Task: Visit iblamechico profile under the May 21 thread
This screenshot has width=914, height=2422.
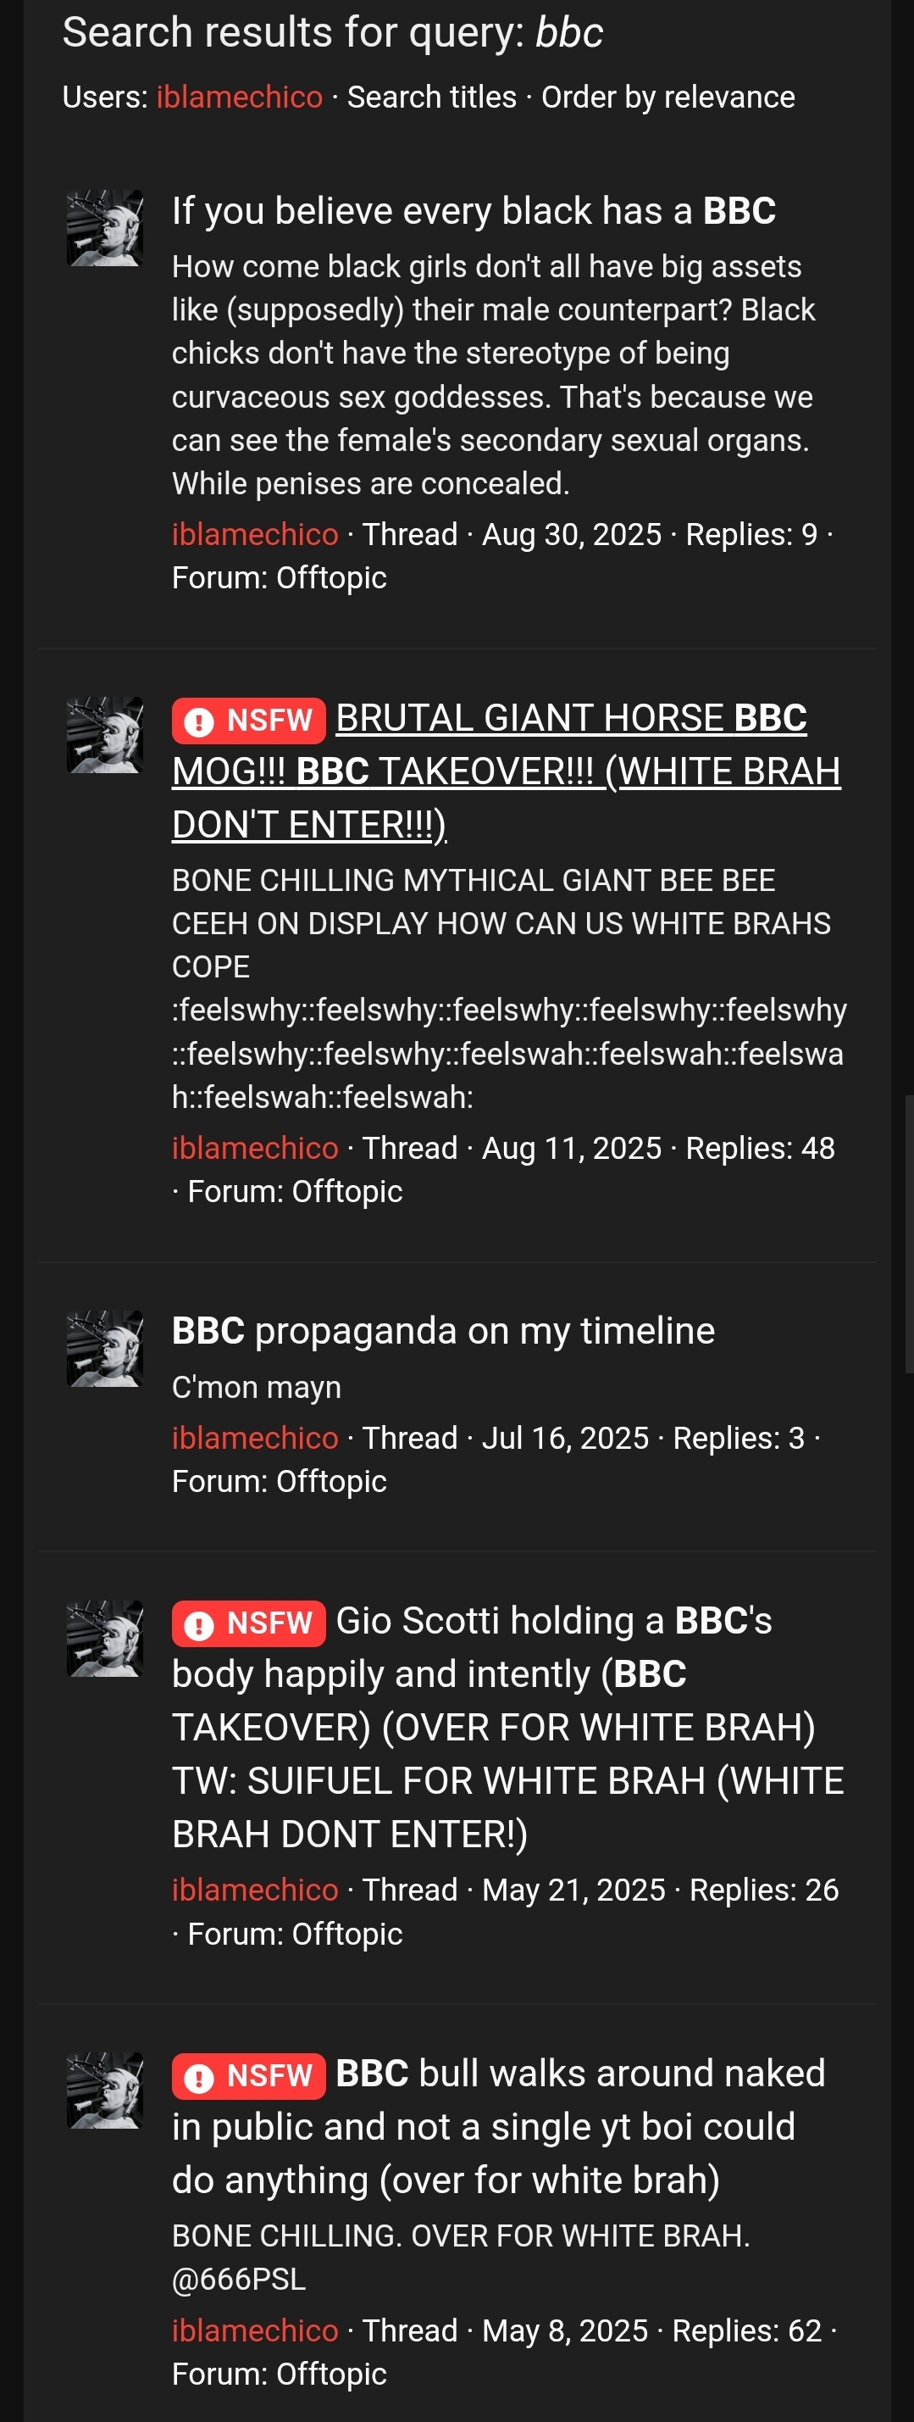Action: coord(255,1890)
